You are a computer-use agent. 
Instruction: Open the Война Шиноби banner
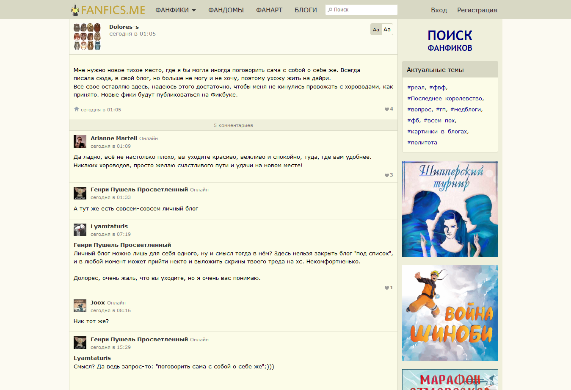click(450, 313)
